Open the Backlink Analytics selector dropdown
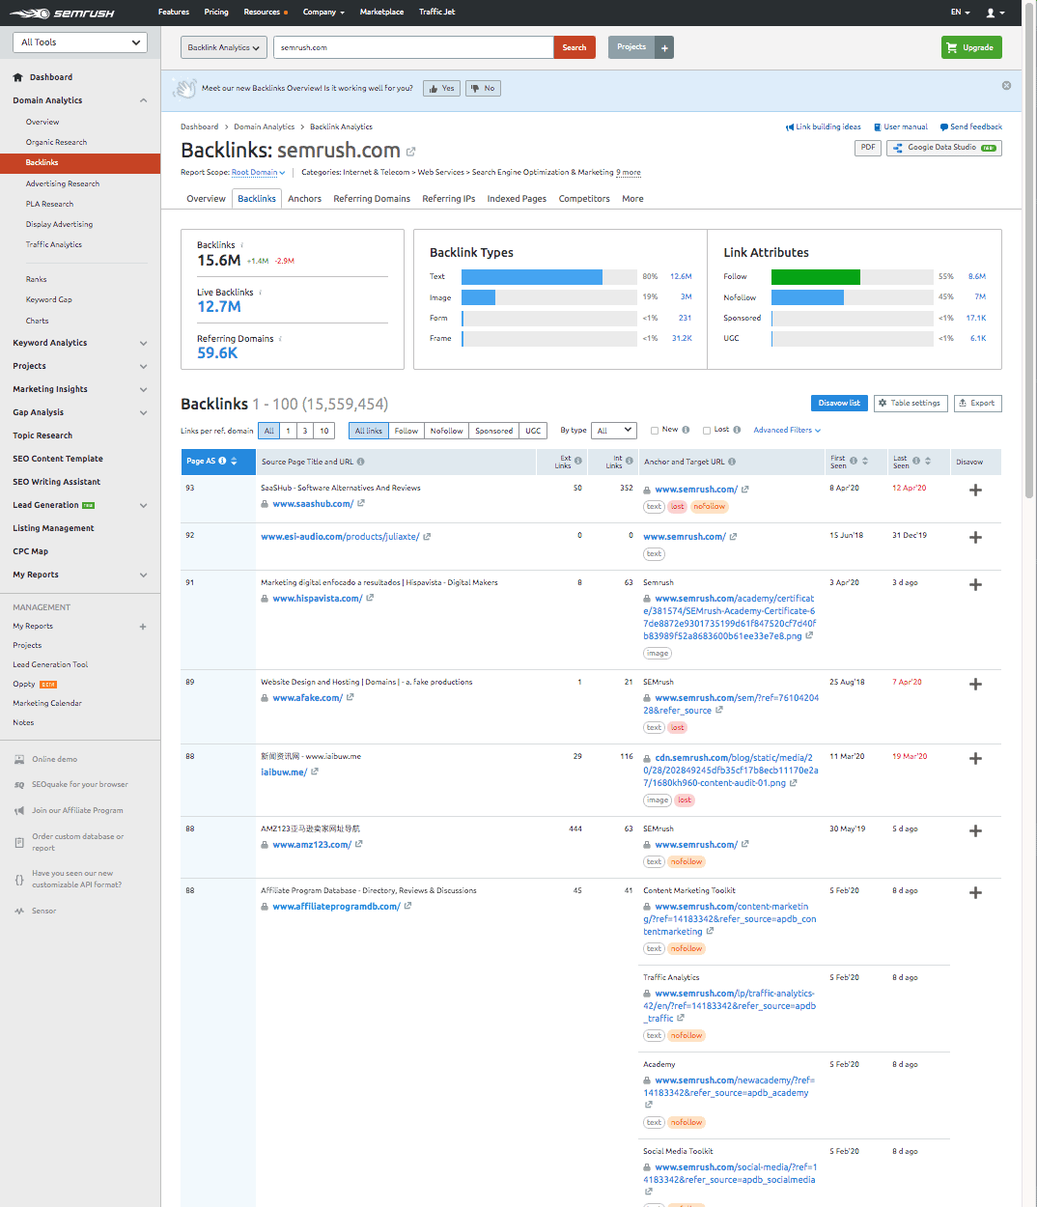The image size is (1037, 1207). click(223, 47)
